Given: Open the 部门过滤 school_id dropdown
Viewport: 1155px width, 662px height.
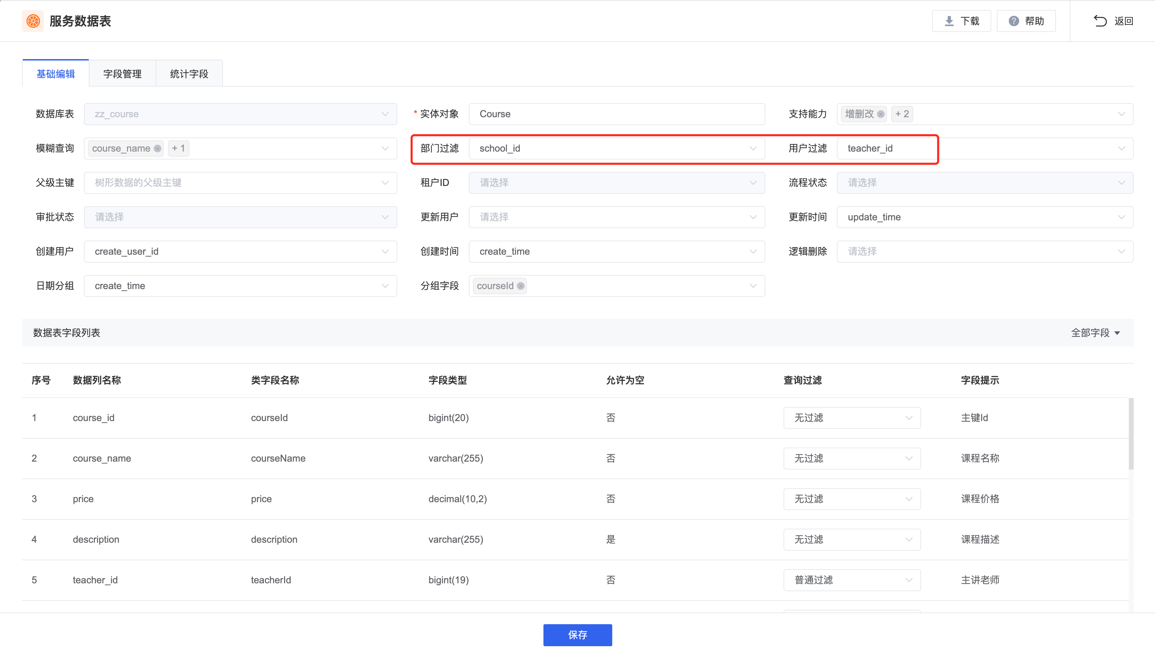Looking at the screenshot, I should pyautogui.click(x=616, y=148).
